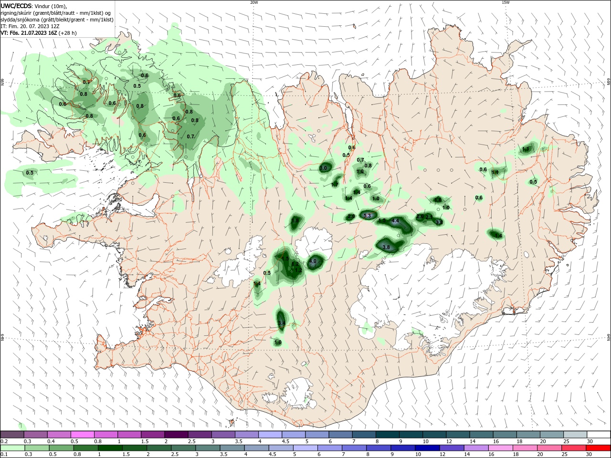Select the red-pink 25 swatch in lower rain legend
The height and width of the screenshot is (458, 611).
click(x=574, y=448)
